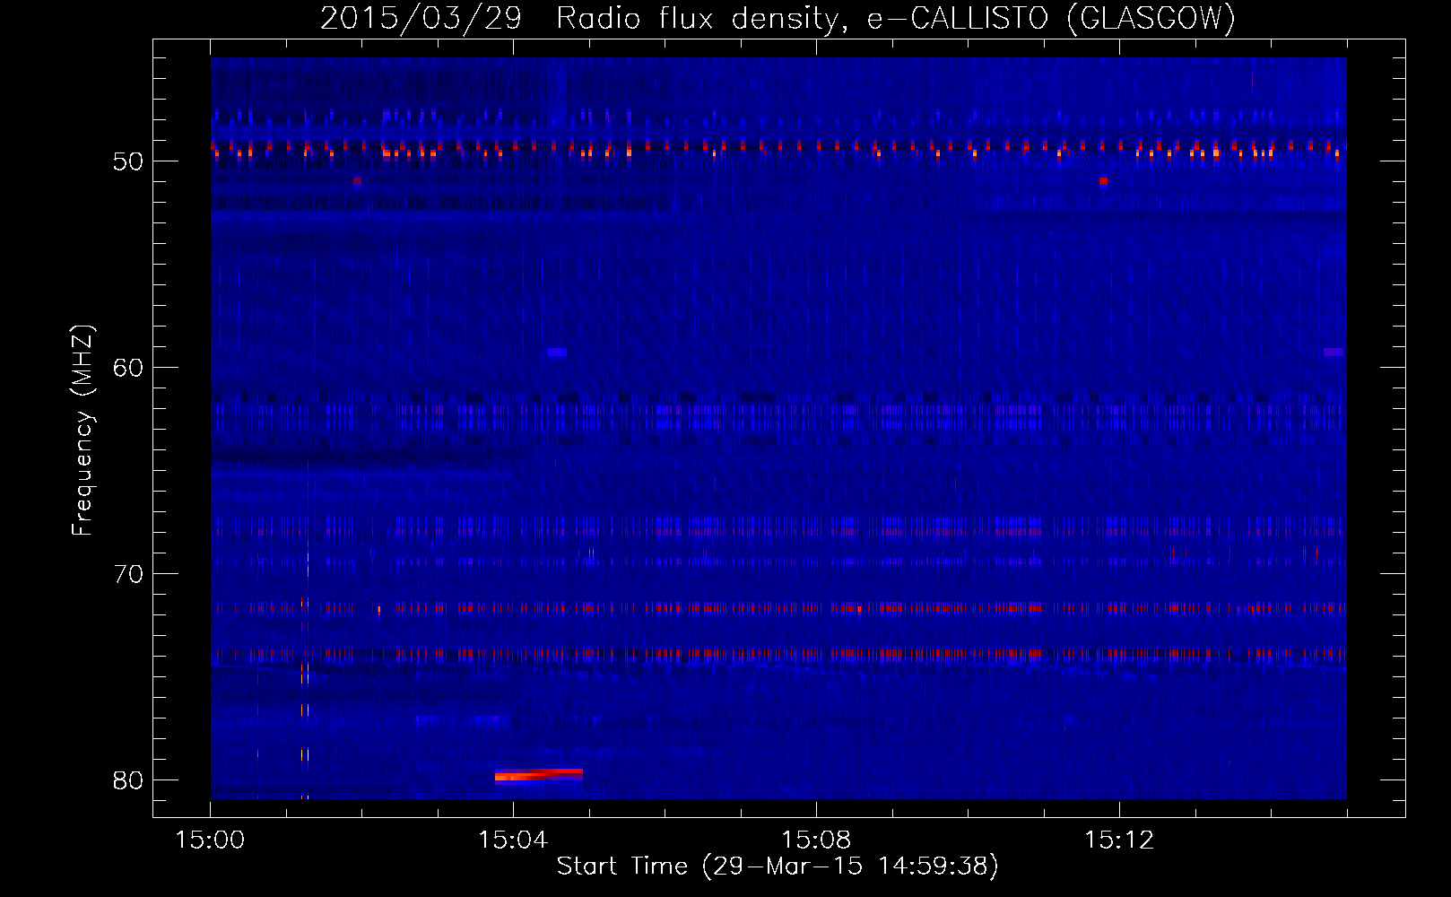Select the '15:04' time tick label
This screenshot has width=1451, height=897.
pos(513,840)
